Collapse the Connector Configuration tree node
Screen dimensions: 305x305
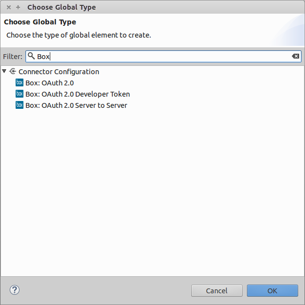(x=4, y=72)
